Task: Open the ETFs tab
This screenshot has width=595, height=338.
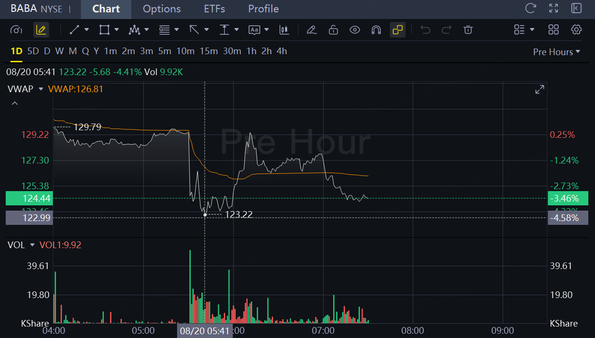Action: (215, 9)
